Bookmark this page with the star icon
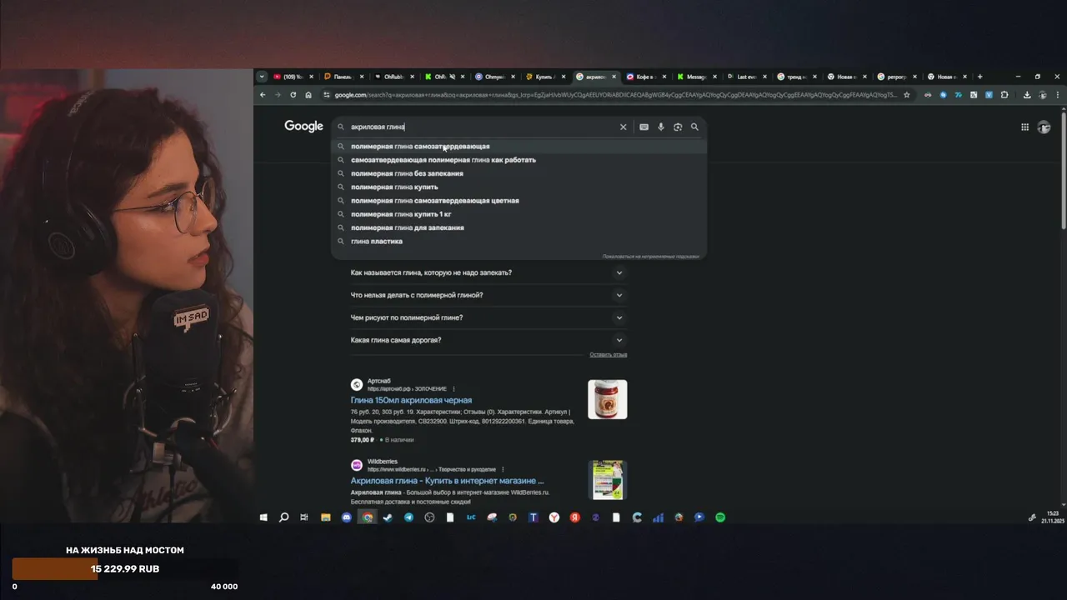The height and width of the screenshot is (600, 1067). pos(907,95)
